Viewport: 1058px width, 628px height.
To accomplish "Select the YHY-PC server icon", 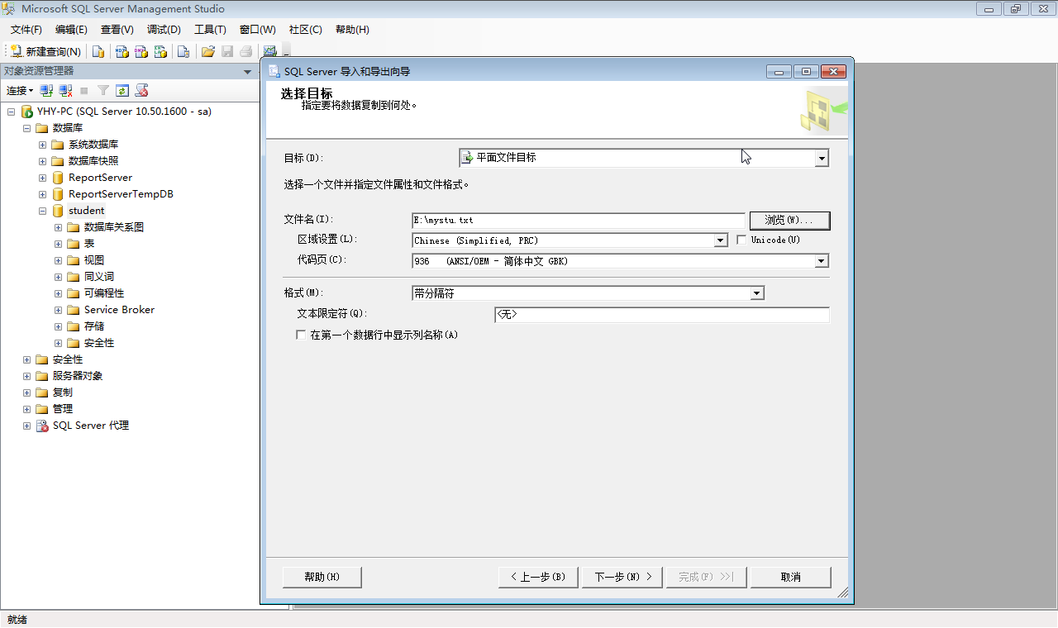I will tap(26, 112).
